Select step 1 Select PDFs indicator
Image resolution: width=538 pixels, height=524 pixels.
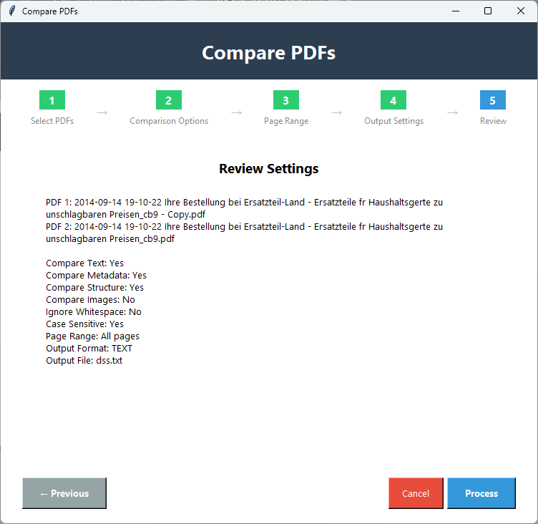coord(52,100)
